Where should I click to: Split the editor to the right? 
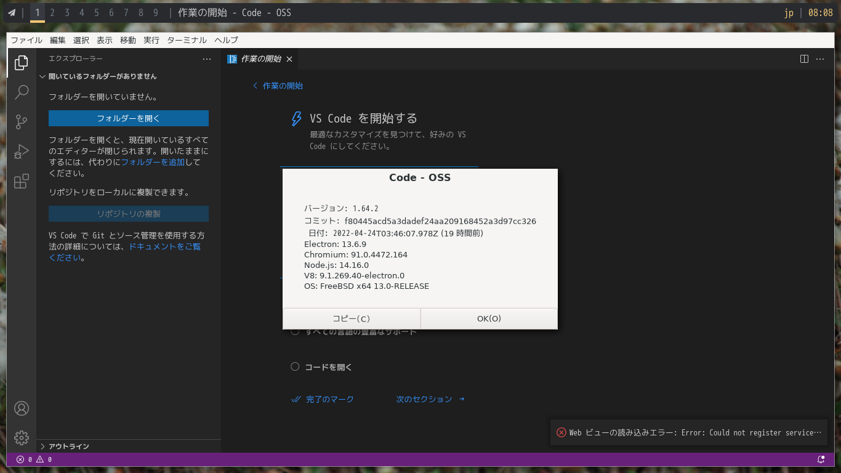pyautogui.click(x=804, y=59)
